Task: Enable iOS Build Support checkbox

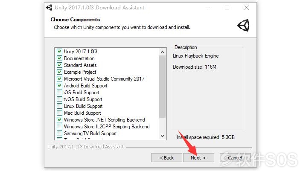Action: (59, 93)
